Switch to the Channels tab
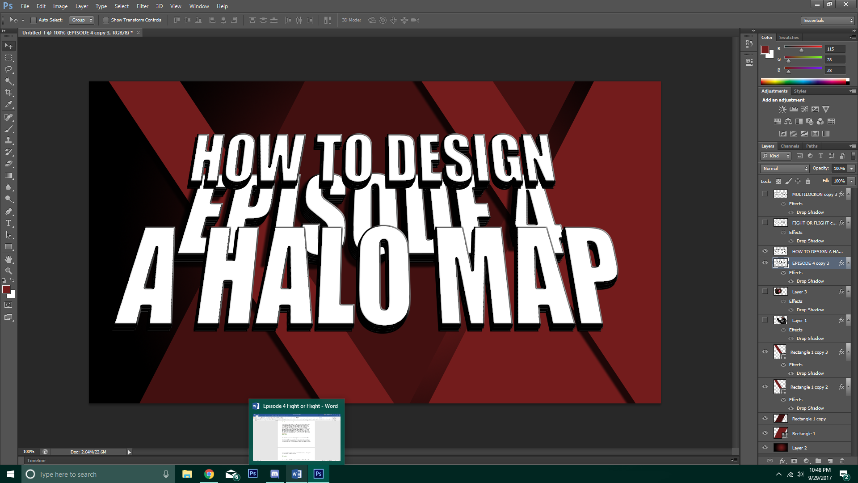The width and height of the screenshot is (858, 483). pos(790,146)
